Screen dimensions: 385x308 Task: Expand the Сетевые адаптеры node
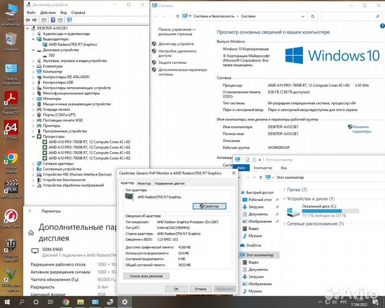33,164
